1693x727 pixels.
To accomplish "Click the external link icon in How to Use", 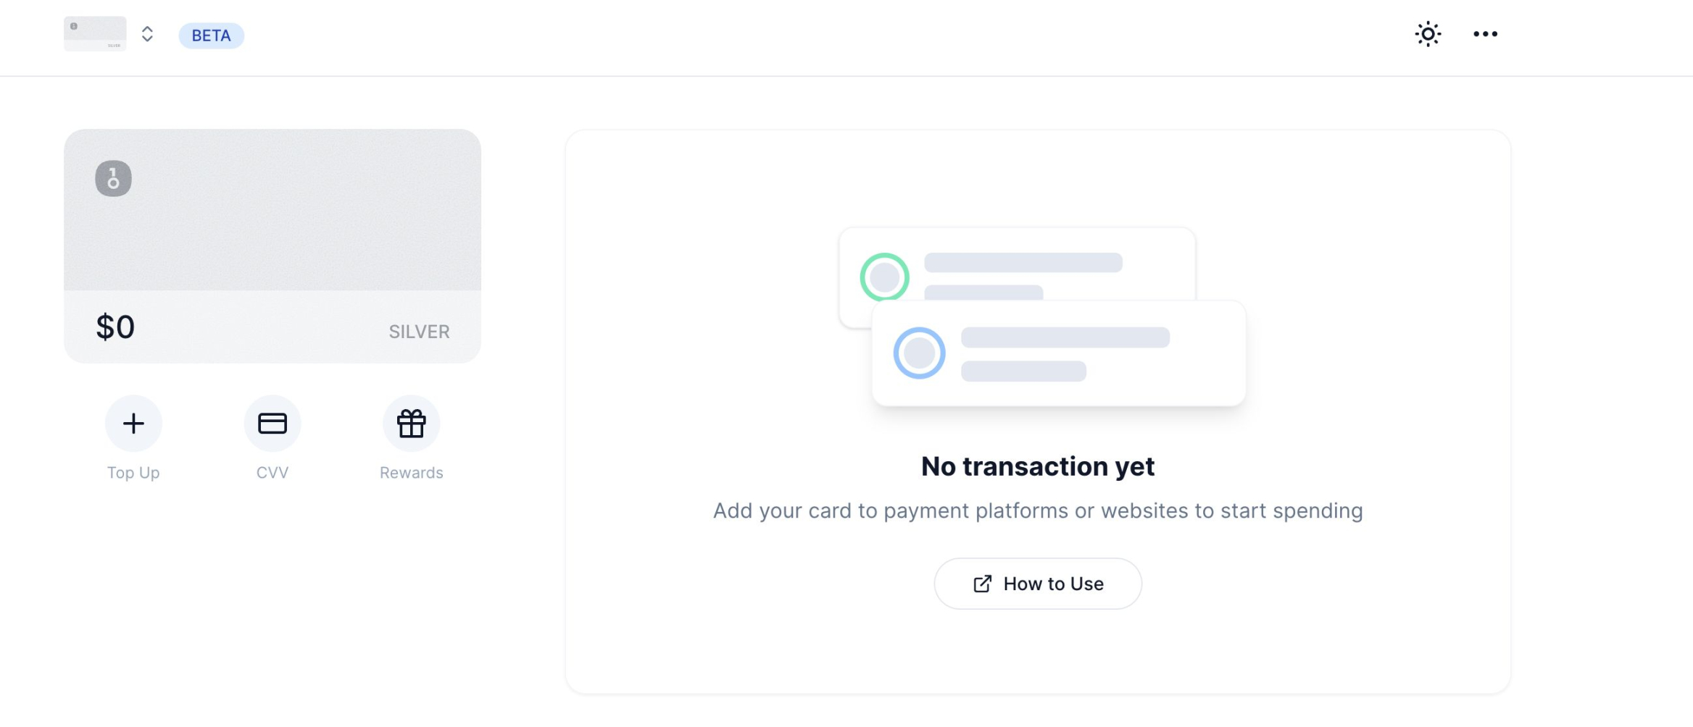I will (x=983, y=584).
